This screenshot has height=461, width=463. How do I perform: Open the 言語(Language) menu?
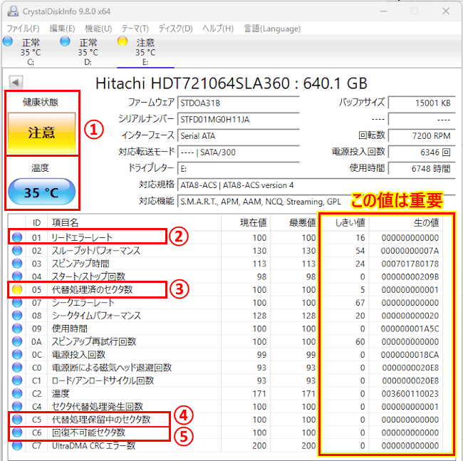click(x=272, y=29)
